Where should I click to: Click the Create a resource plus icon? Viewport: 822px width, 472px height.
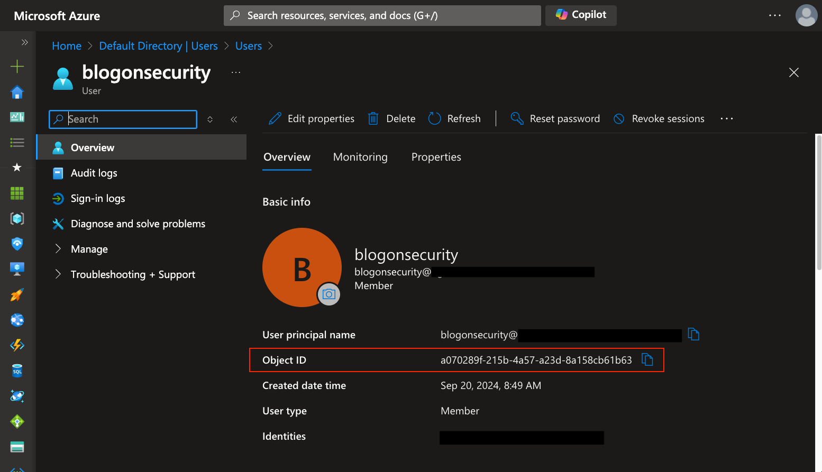(17, 66)
